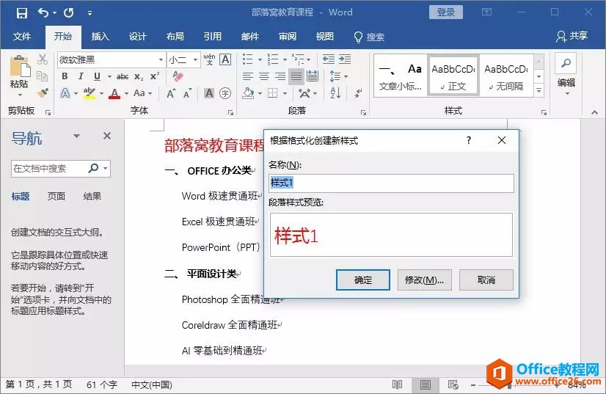606x394 pixels.
Task: Click the Redo icon in quick access toolbar
Action: click(x=69, y=12)
